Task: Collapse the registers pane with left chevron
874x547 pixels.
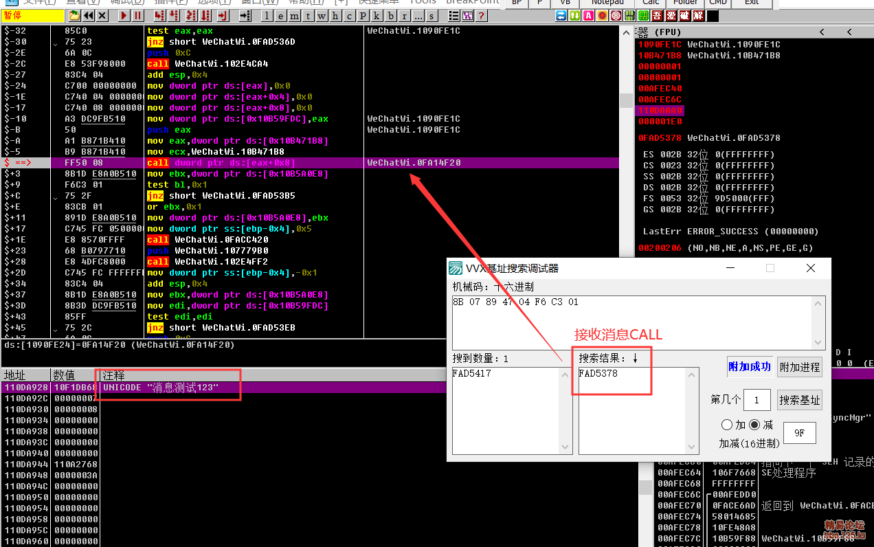Action: tap(822, 32)
